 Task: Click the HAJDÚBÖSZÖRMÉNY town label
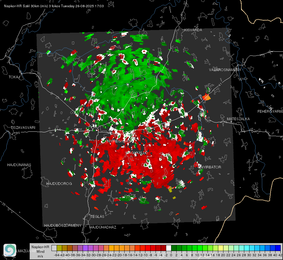63,225
